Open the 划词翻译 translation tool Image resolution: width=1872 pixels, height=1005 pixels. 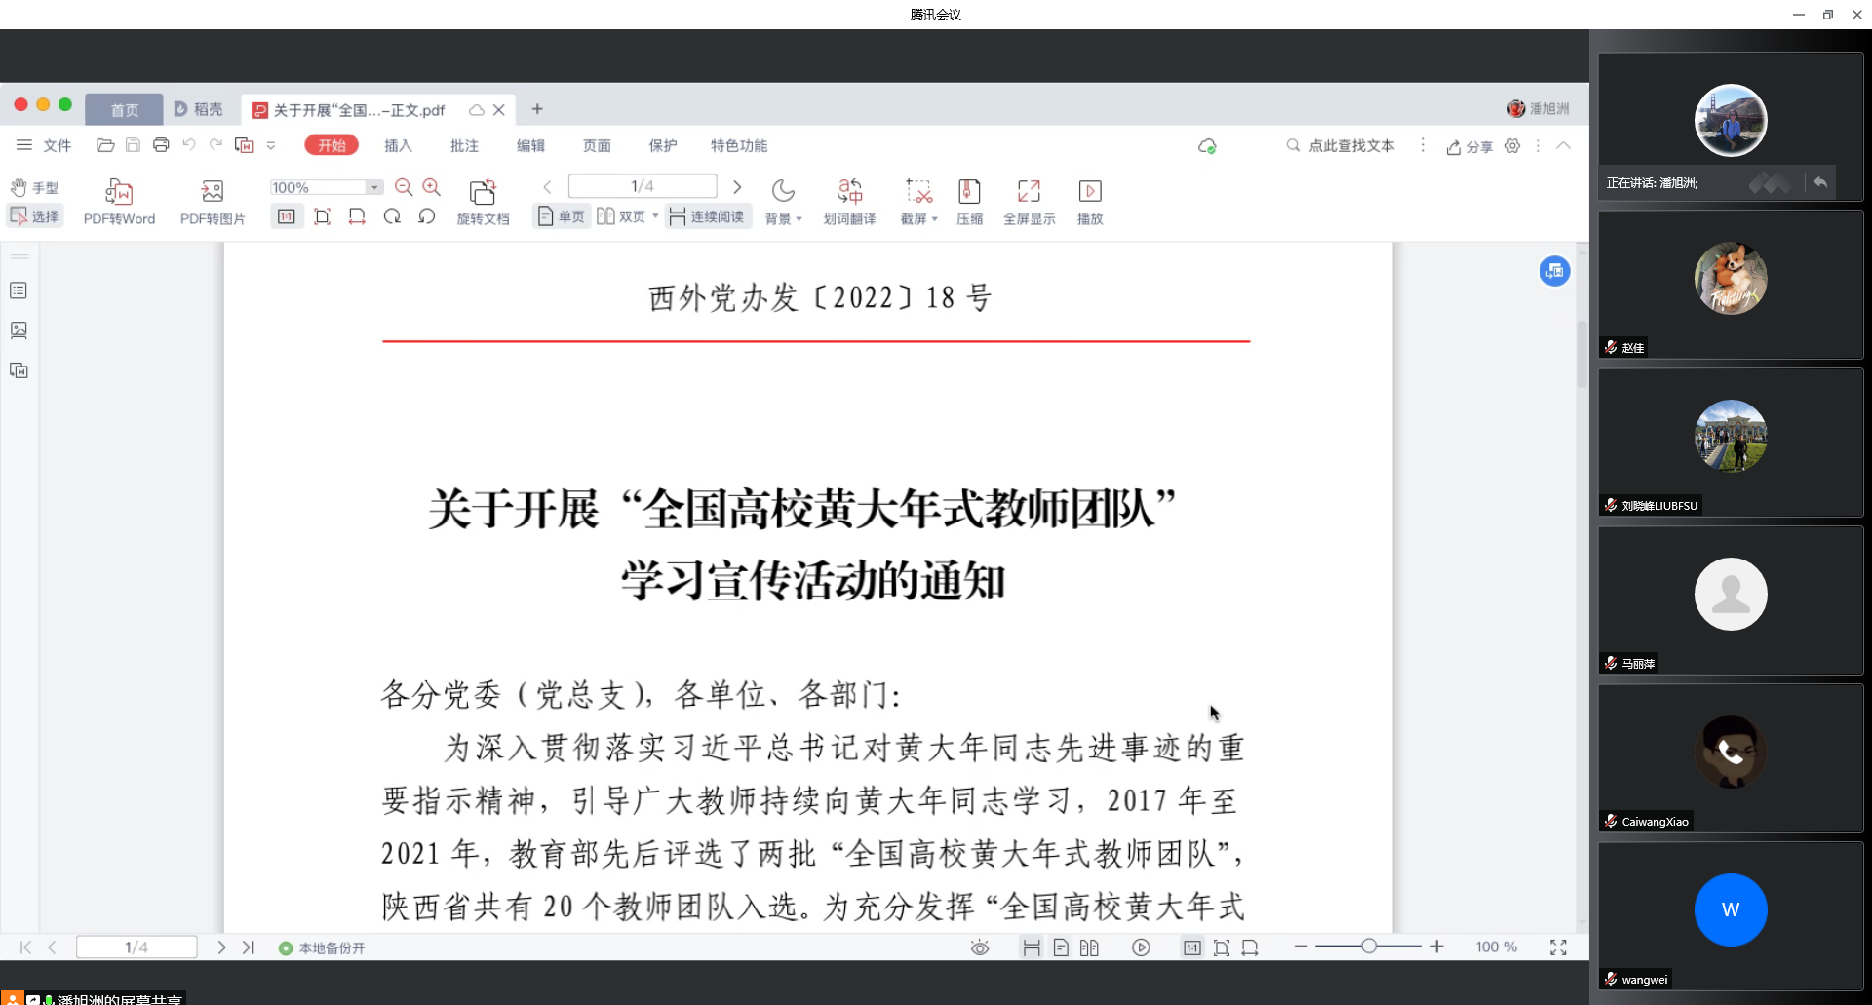849,192
